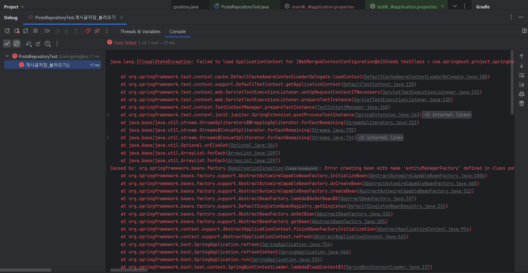The width and height of the screenshot is (528, 273).
Task: Open the Gradle tool window
Action: 483,7
